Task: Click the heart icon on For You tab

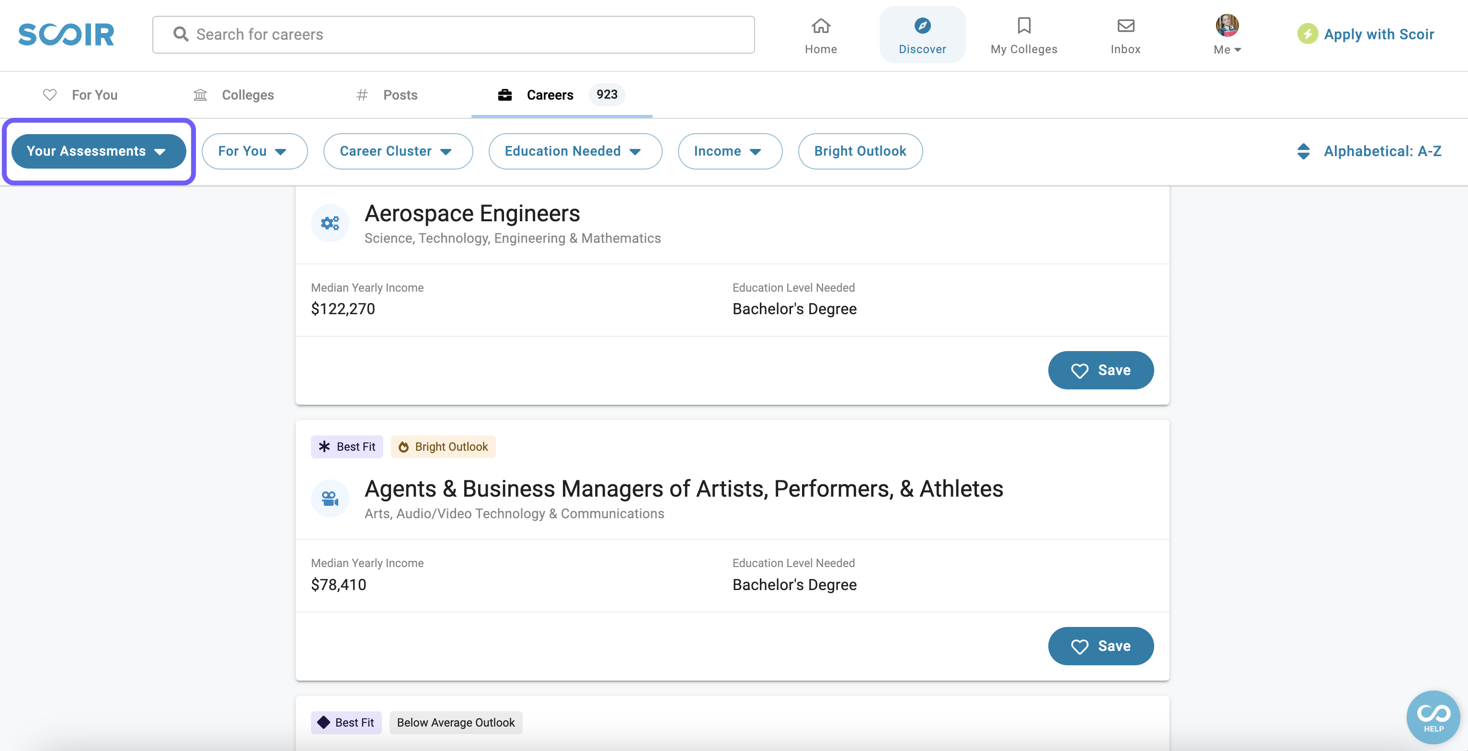Action: pyautogui.click(x=50, y=94)
